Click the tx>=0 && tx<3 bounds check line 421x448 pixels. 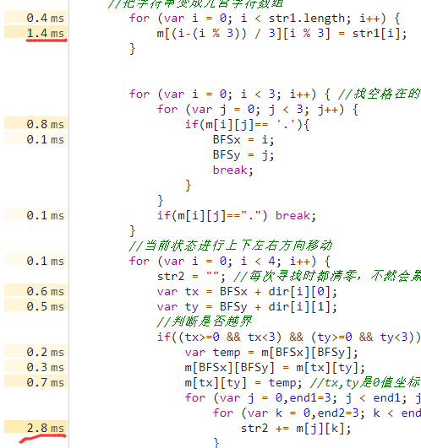pos(289,337)
